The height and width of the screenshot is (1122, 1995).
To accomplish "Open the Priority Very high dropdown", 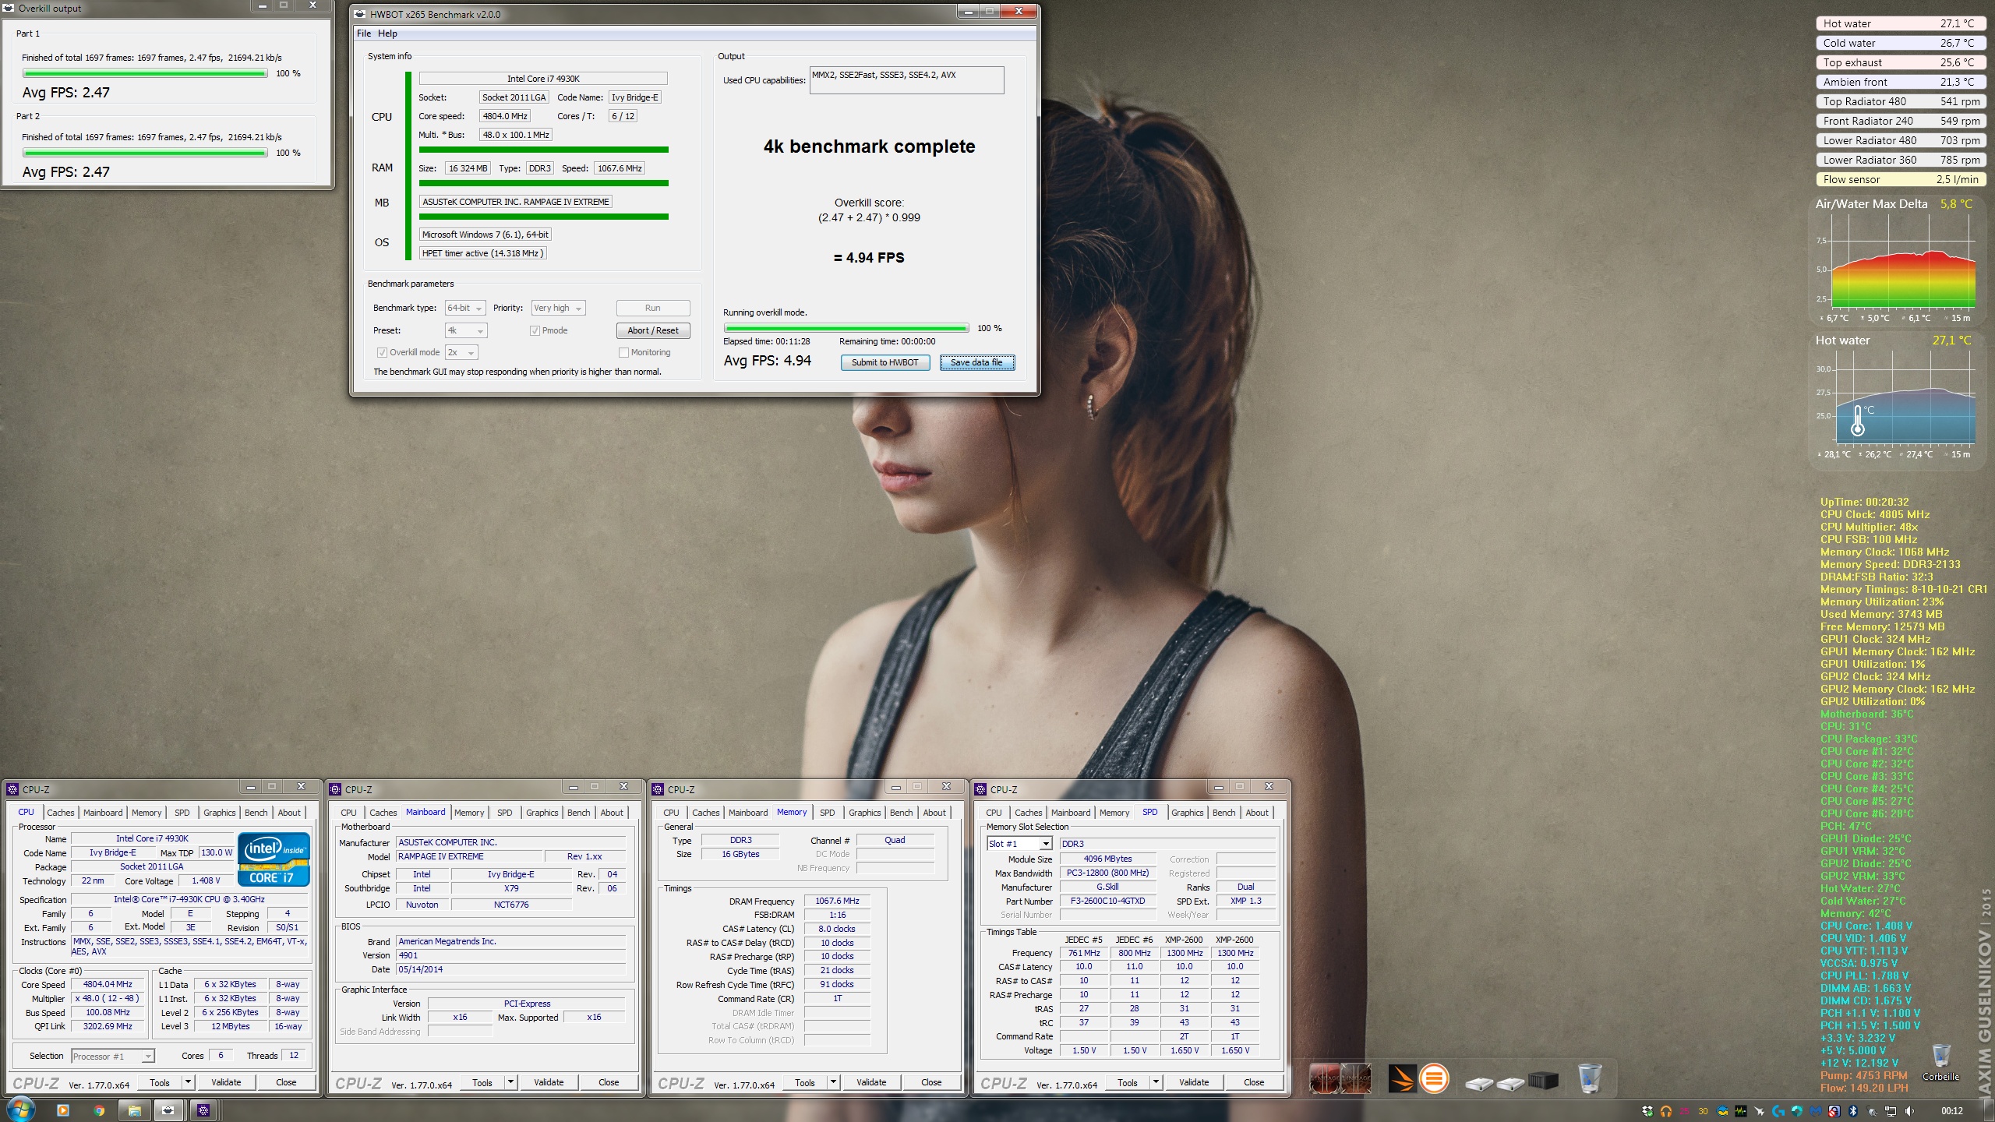I will tap(558, 309).
